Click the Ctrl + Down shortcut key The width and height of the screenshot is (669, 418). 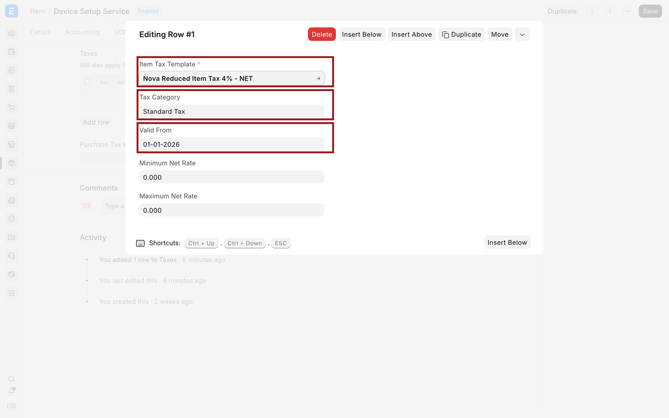coord(245,243)
